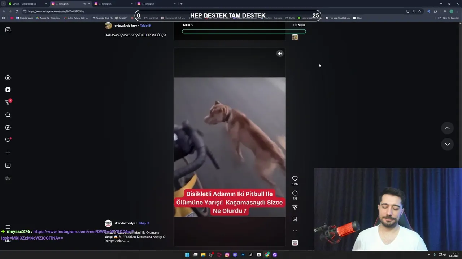Screen dimensions: 462x259
Task: Open more options for the reel
Action: coord(295,231)
